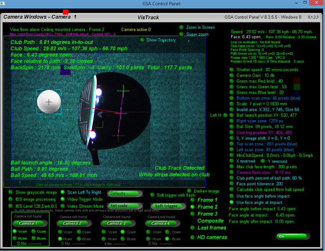Select the Camera 1 button
Viewport: 325px width, 251px height.
click(x=30, y=223)
